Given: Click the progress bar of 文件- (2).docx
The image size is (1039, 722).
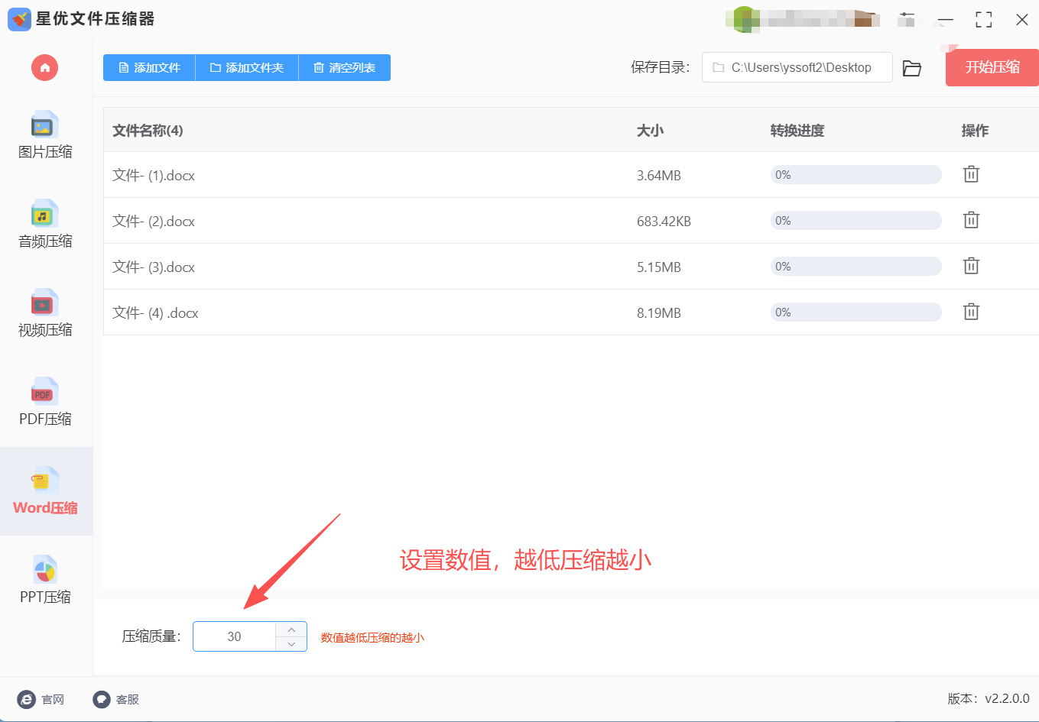Looking at the screenshot, I should [x=856, y=221].
